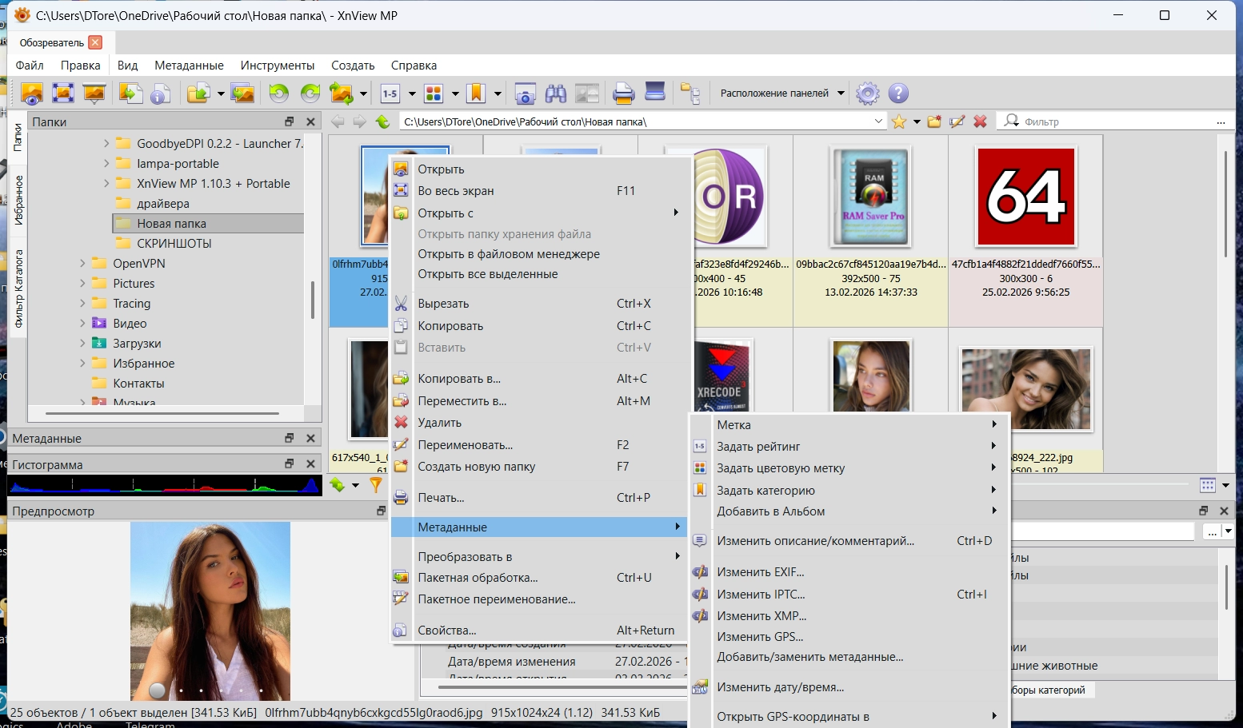Click the camera screen capture icon
Viewport: 1243px width, 728px height.
pos(525,93)
